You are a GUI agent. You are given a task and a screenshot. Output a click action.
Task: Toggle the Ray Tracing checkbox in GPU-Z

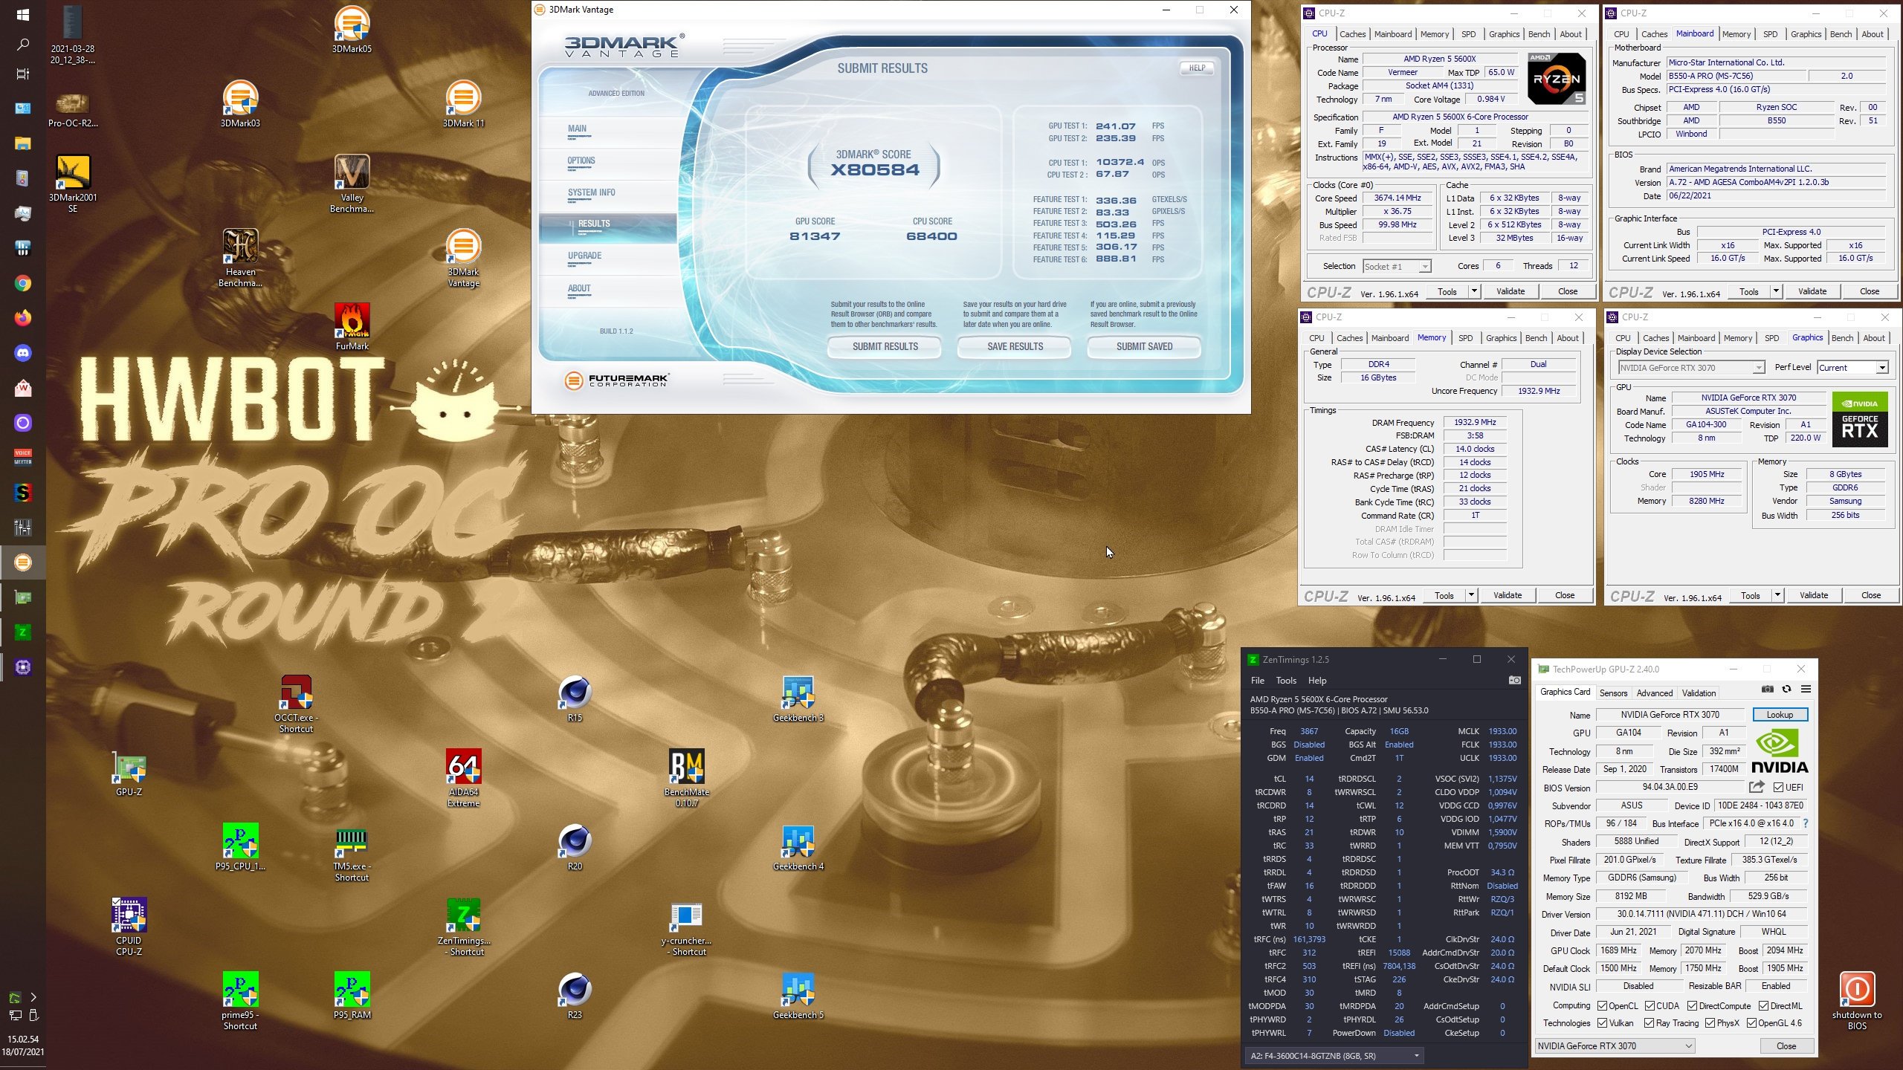coord(1649,1023)
